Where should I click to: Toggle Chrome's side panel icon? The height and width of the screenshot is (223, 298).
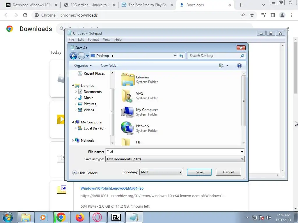click(273, 15)
